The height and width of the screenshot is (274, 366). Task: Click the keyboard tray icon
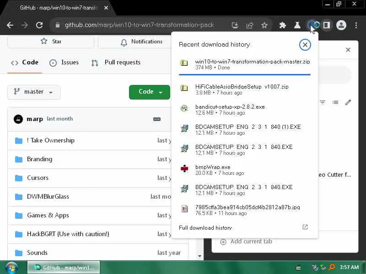coord(298,268)
